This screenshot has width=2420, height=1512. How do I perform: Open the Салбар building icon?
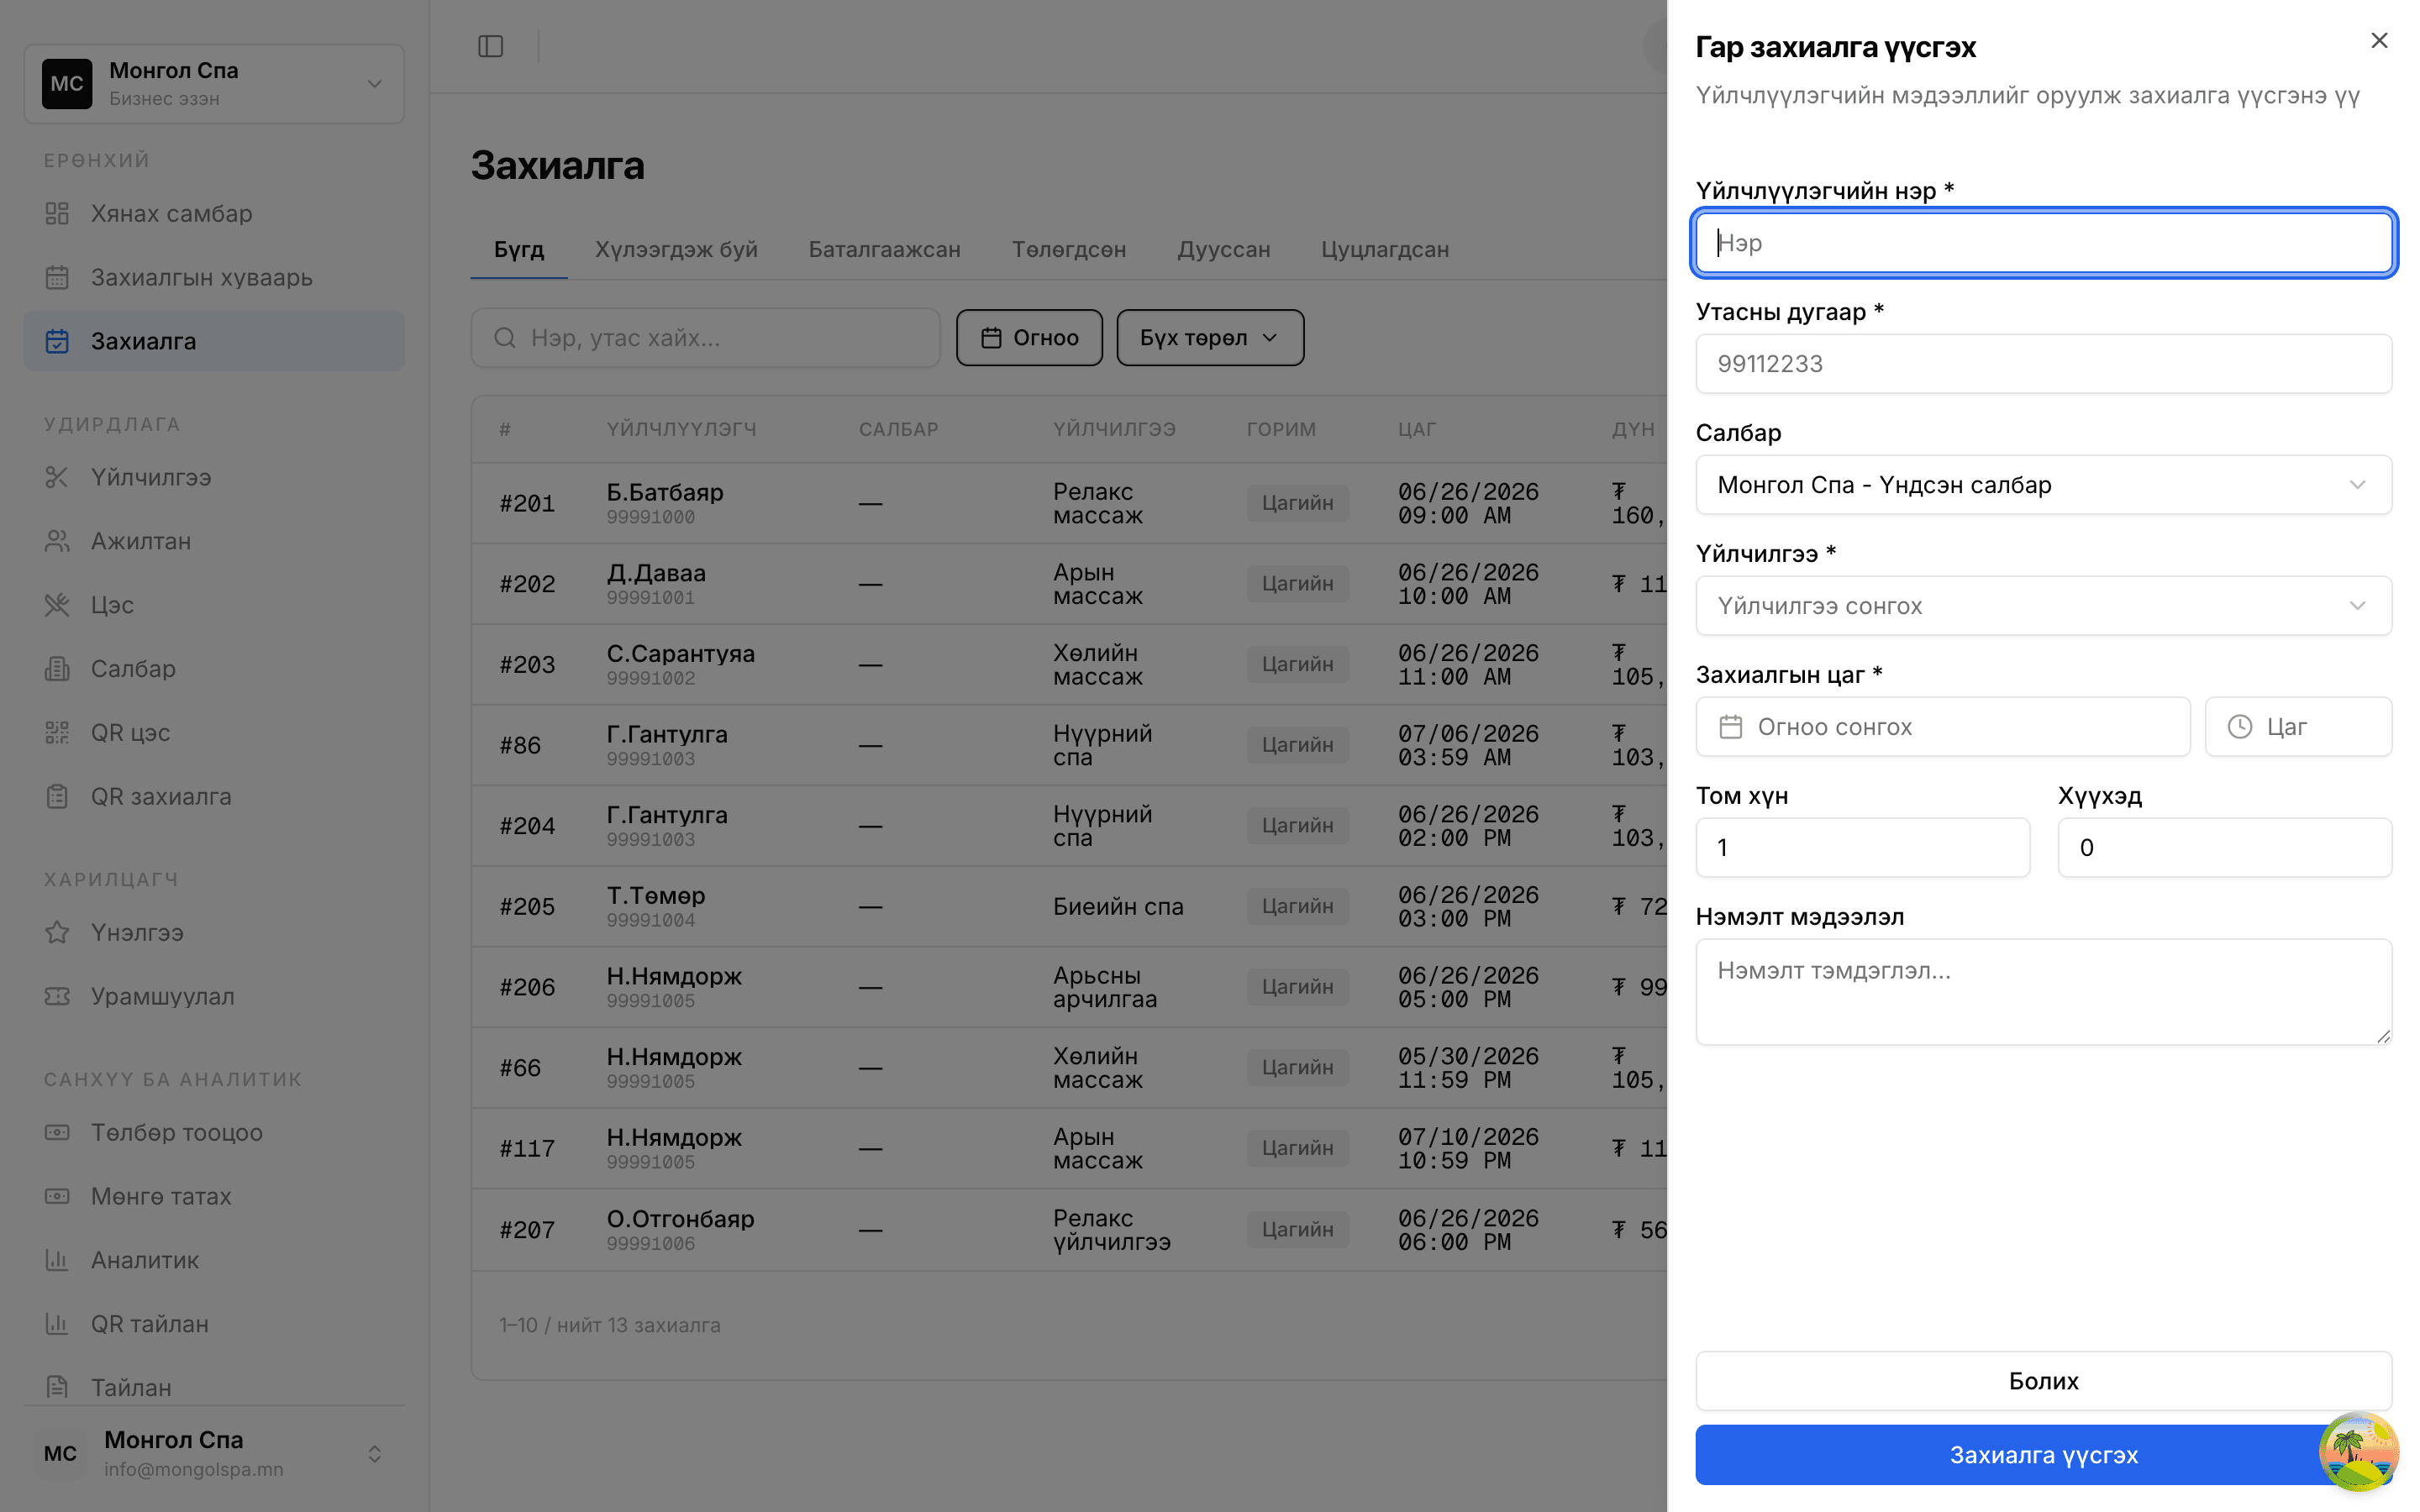57,669
